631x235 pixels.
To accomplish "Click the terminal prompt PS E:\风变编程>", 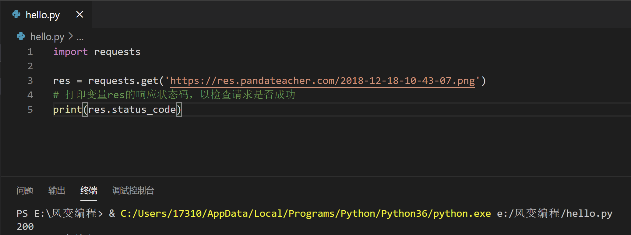I will click(x=60, y=213).
